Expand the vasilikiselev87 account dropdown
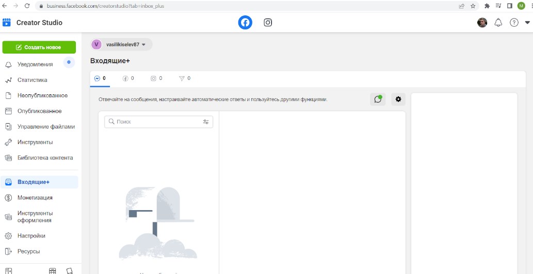The width and height of the screenshot is (533, 274). 121,45
